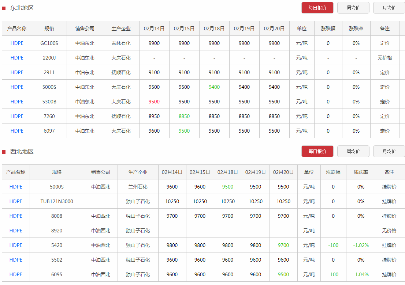Open HDPE link in 5300B row
405x285 pixels.
pyautogui.click(x=17, y=102)
